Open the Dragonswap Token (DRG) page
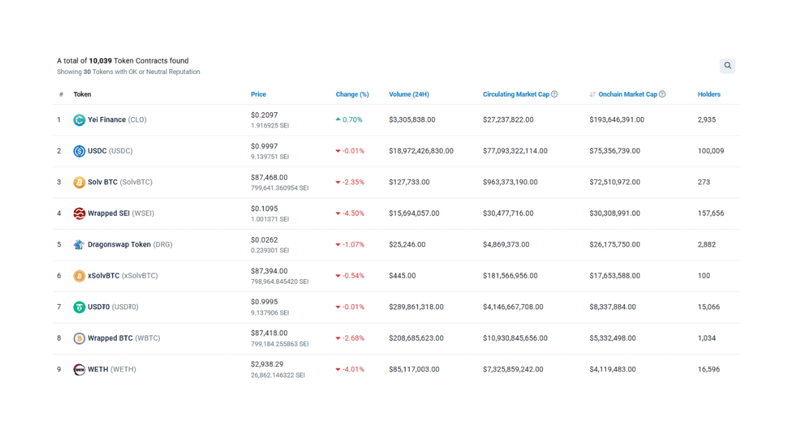 click(130, 245)
